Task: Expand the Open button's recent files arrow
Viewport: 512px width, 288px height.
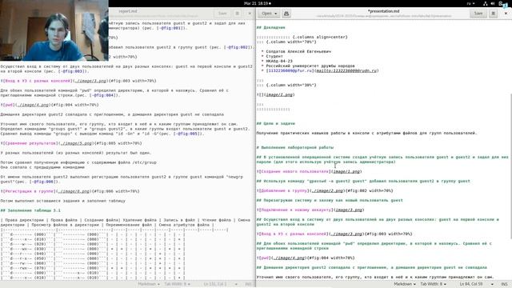Action: pos(275,14)
